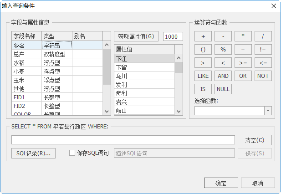Image resolution: width=281 pixels, height=194 pixels.
Task: Click the >= comparison operator
Action: click(x=243, y=63)
